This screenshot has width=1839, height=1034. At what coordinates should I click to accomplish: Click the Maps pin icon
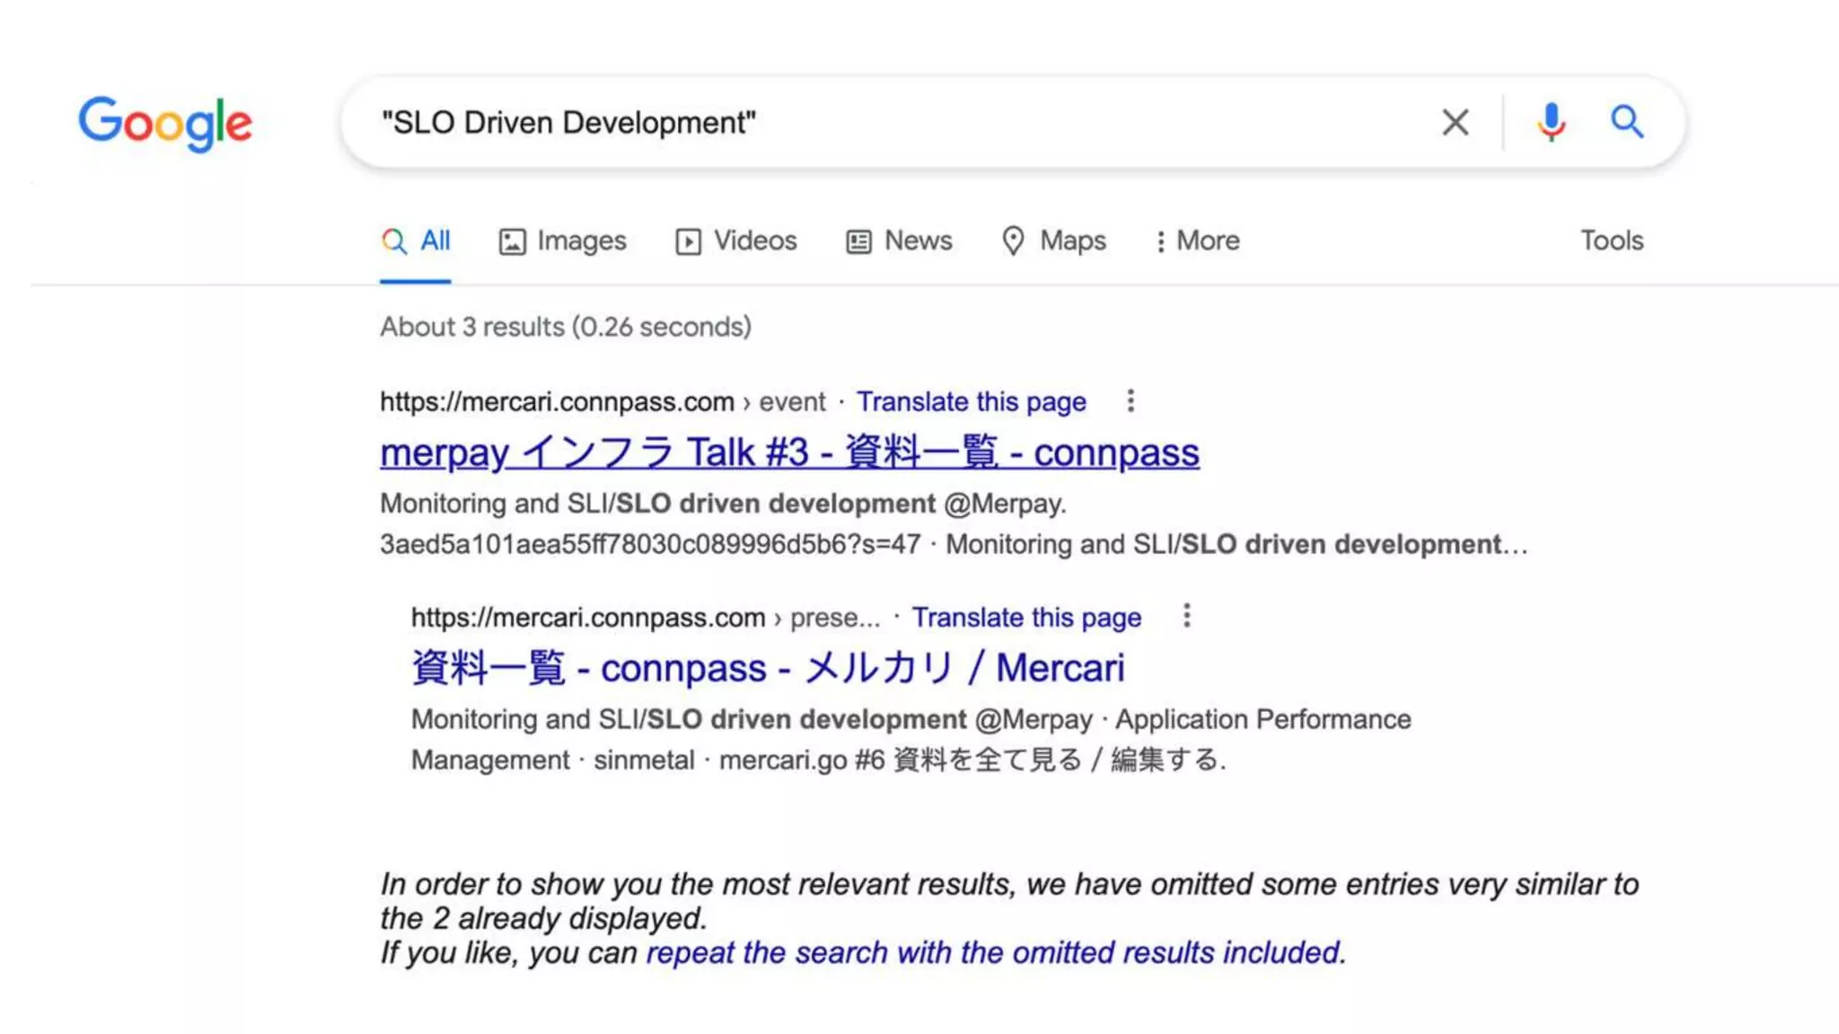coord(1013,241)
